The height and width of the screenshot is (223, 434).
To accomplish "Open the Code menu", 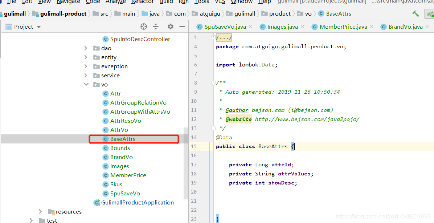I will [x=93, y=2].
